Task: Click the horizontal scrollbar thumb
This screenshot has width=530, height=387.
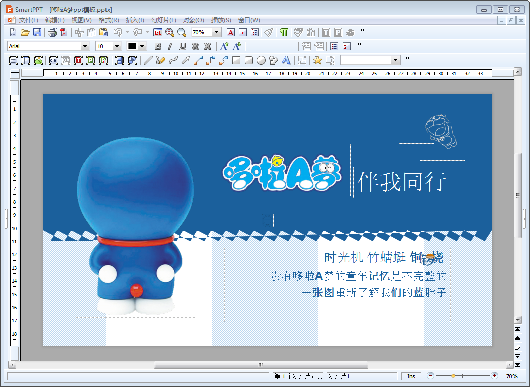Action: pyautogui.click(x=261, y=365)
